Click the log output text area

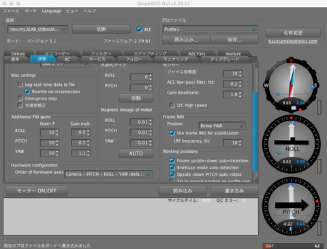pos(131,216)
